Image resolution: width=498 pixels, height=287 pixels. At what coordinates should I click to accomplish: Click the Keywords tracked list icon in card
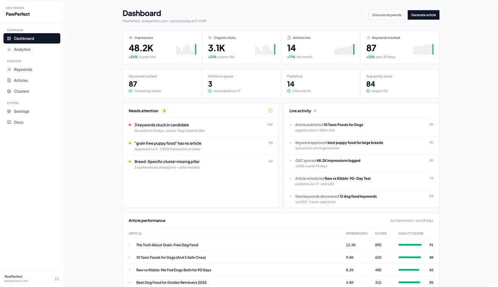tap(368, 38)
